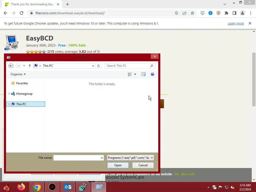This screenshot has width=256, height=192.
Task: Open the Start button ornament on taskbar
Action: [x=6, y=187]
